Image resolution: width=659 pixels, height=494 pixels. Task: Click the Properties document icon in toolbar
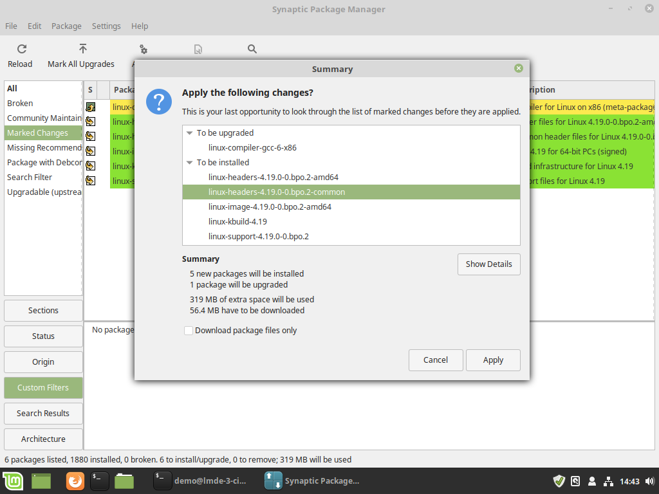pos(198,50)
